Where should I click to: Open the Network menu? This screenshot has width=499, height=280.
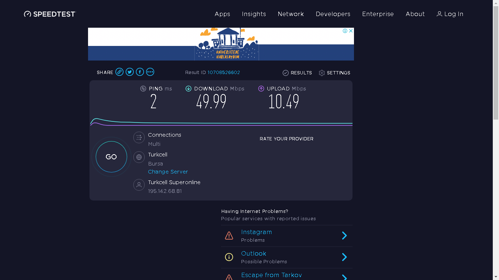point(291,14)
